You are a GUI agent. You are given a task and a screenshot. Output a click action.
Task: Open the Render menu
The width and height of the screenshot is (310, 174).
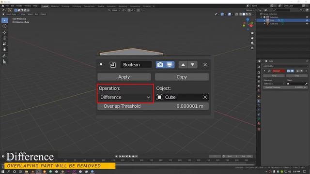point(19,6)
